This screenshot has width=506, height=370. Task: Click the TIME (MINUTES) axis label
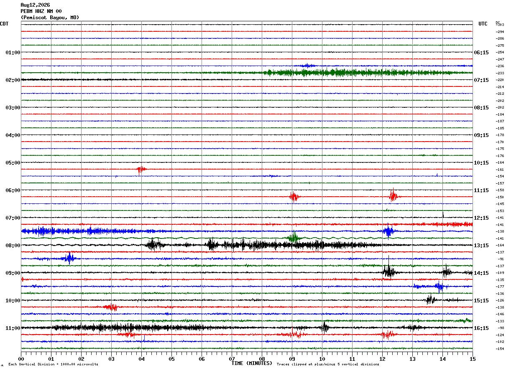pos(252,363)
